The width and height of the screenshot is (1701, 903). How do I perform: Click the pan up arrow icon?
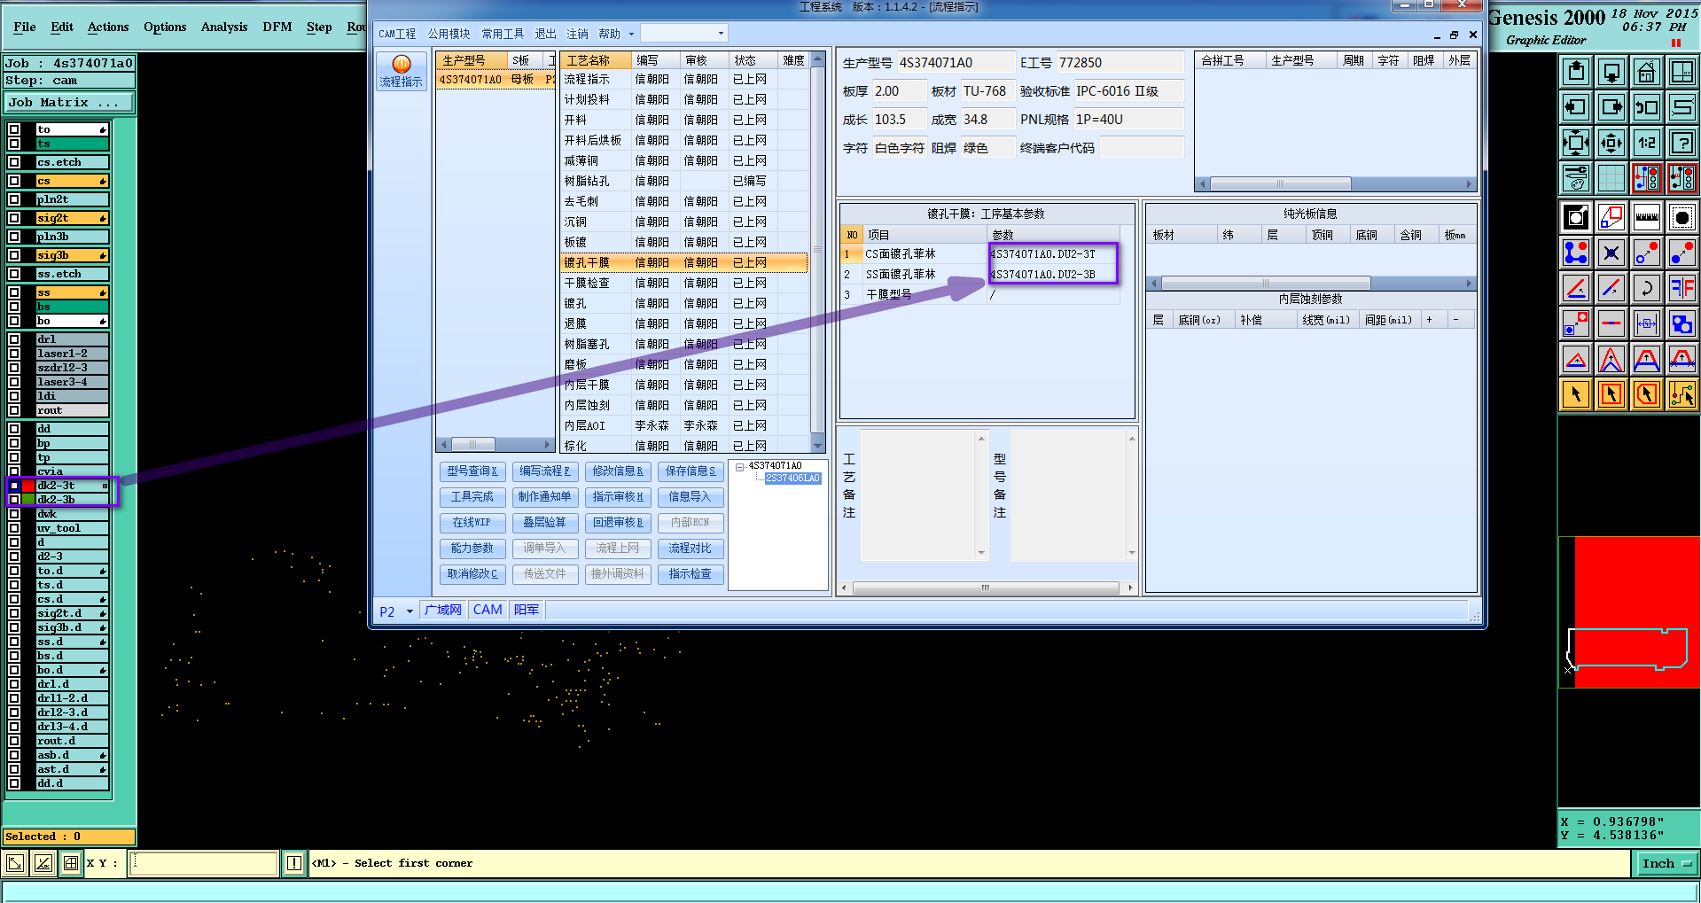click(x=1576, y=72)
